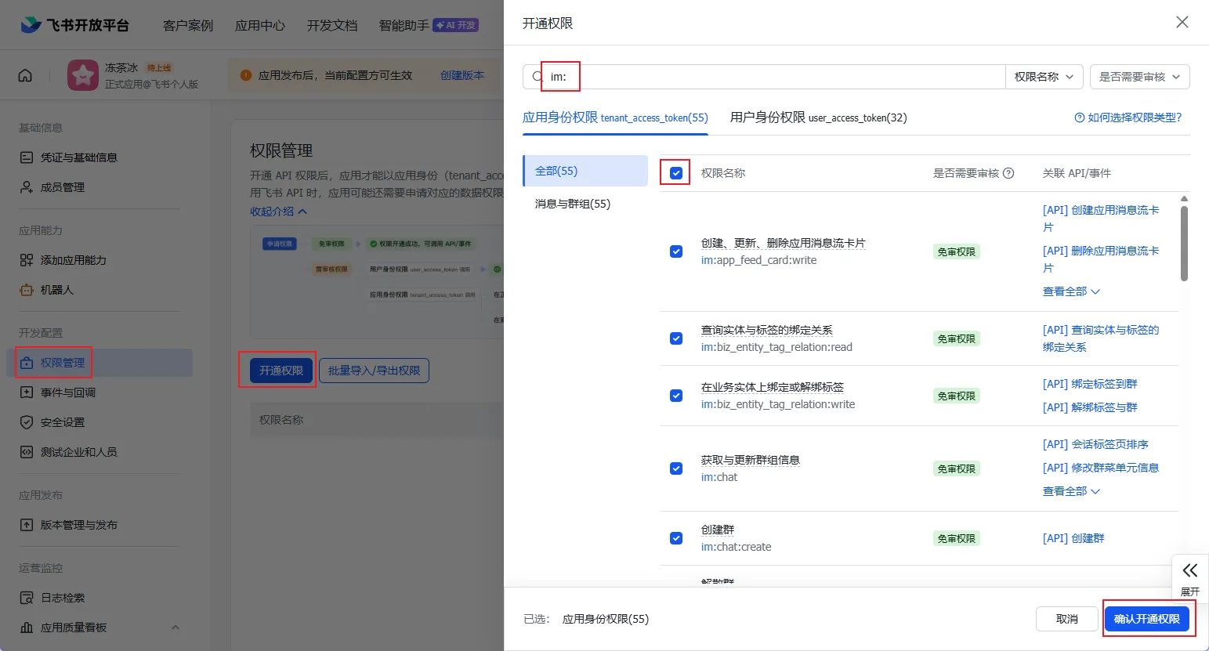Click the 飞书开放平台 logo
Screen dimensions: 1209x651
pos(75,25)
